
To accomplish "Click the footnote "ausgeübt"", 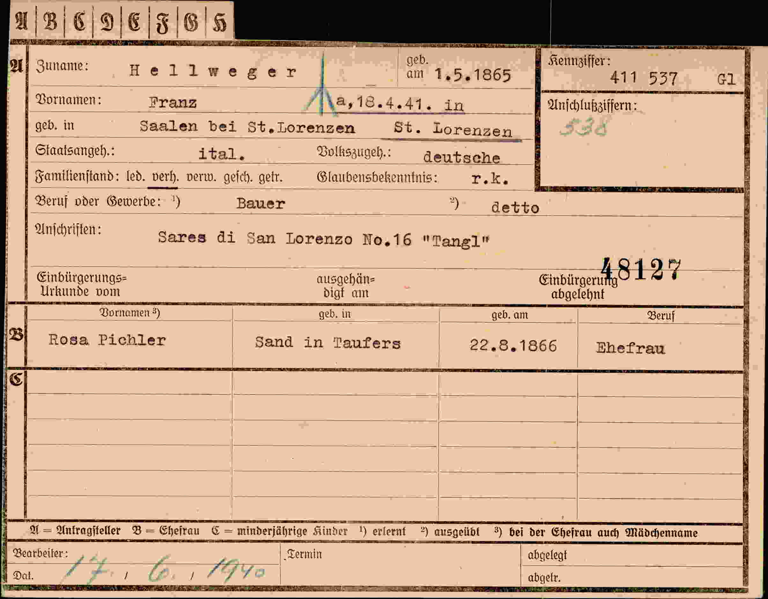I will point(457,532).
